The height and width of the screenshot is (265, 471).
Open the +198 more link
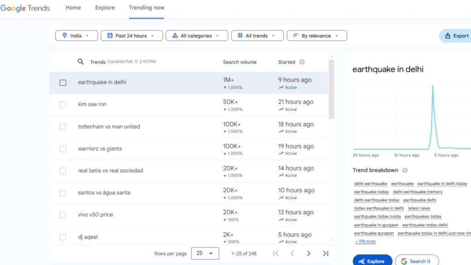pyautogui.click(x=365, y=242)
